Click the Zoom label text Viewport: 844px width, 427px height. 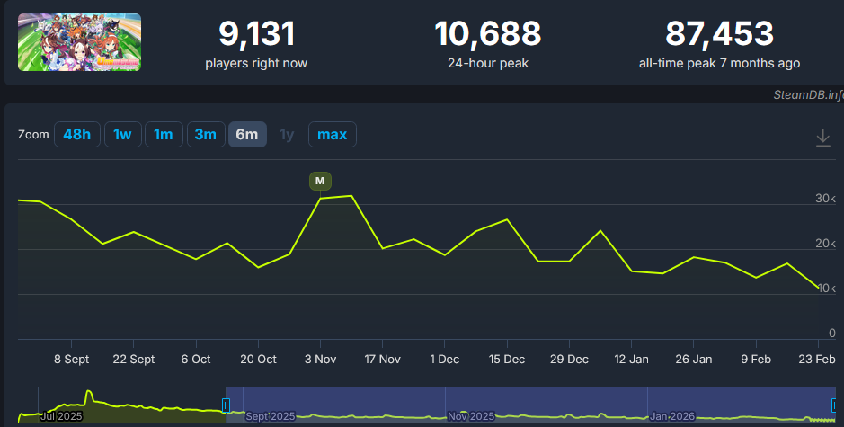33,135
